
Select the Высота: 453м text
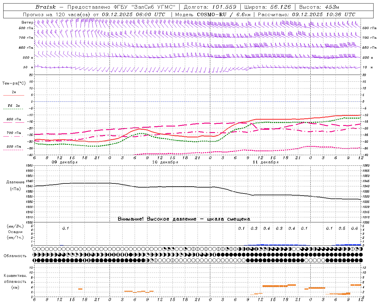(x=319, y=7)
